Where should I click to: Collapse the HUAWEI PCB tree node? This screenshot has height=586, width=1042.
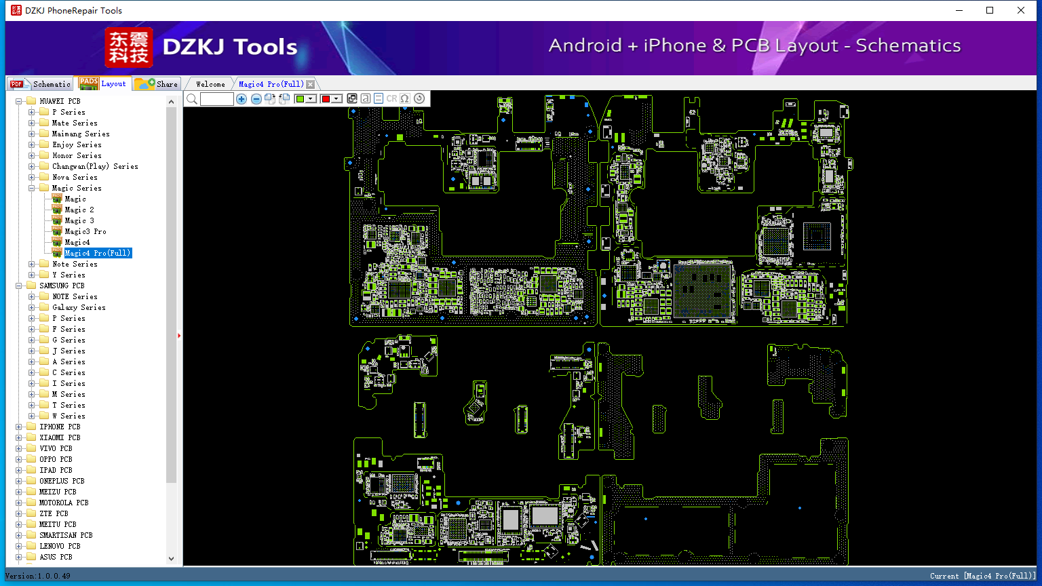pyautogui.click(x=19, y=101)
